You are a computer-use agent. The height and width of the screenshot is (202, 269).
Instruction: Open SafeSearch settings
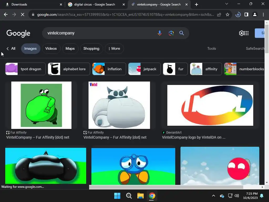[255, 49]
